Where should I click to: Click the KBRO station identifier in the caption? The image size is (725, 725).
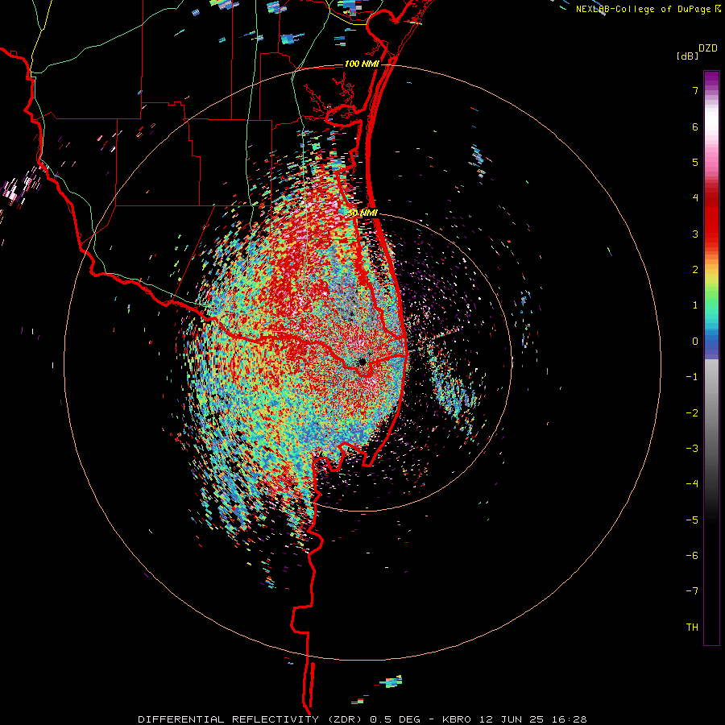coord(457,719)
